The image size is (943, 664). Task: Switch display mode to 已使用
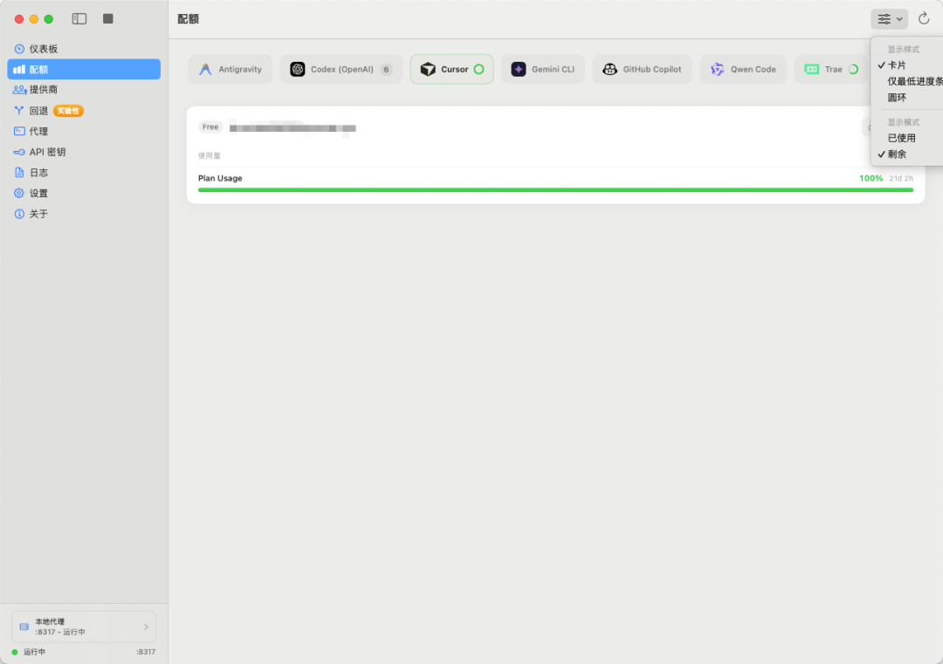tap(902, 138)
